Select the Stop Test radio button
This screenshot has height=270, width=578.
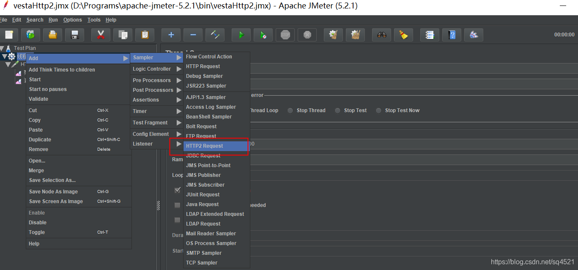[337, 110]
